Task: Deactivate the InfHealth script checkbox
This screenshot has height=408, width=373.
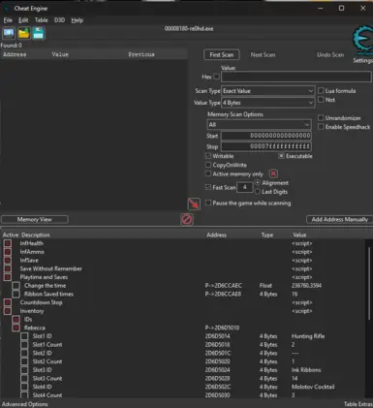Action: (8, 243)
